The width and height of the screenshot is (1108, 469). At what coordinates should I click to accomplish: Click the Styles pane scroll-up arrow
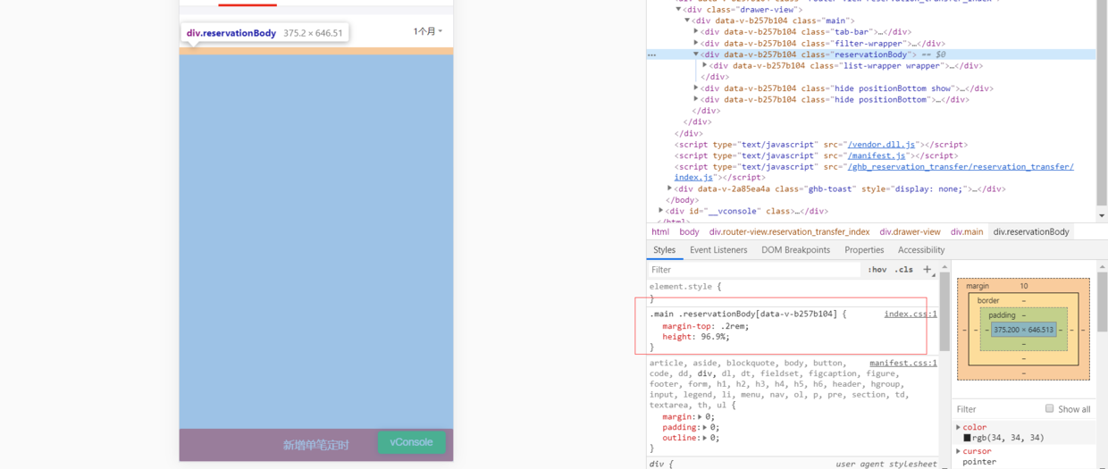click(x=944, y=266)
